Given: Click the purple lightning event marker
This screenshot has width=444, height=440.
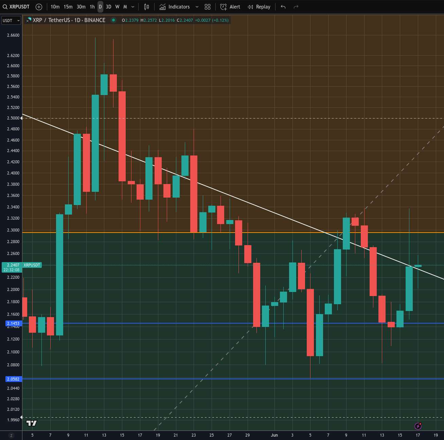Looking at the screenshot, I should (418, 426).
